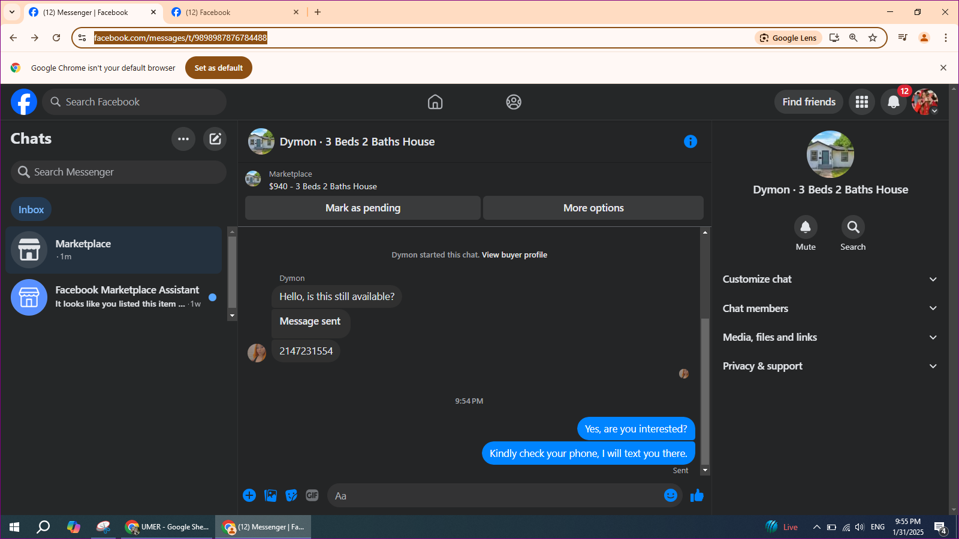Open Google Lens in address bar
The height and width of the screenshot is (539, 959).
click(x=789, y=38)
